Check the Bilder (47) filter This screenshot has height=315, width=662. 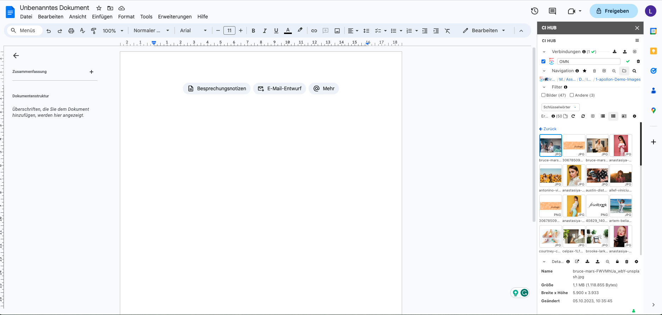(x=543, y=95)
